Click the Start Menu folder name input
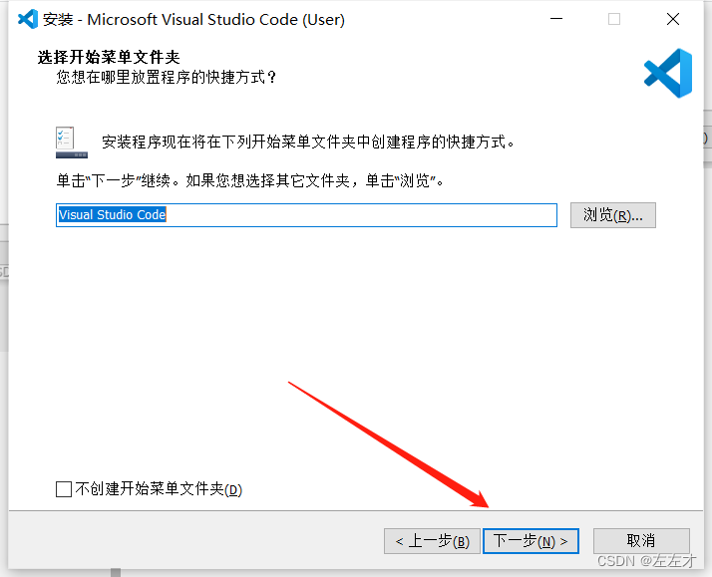Screen dimensions: 712x577 306,215
